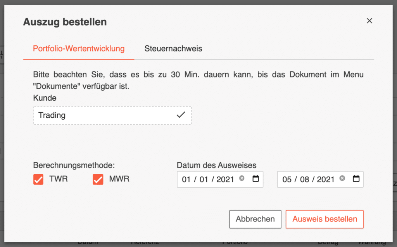Clear the 05/08/2021 end date

point(342,179)
